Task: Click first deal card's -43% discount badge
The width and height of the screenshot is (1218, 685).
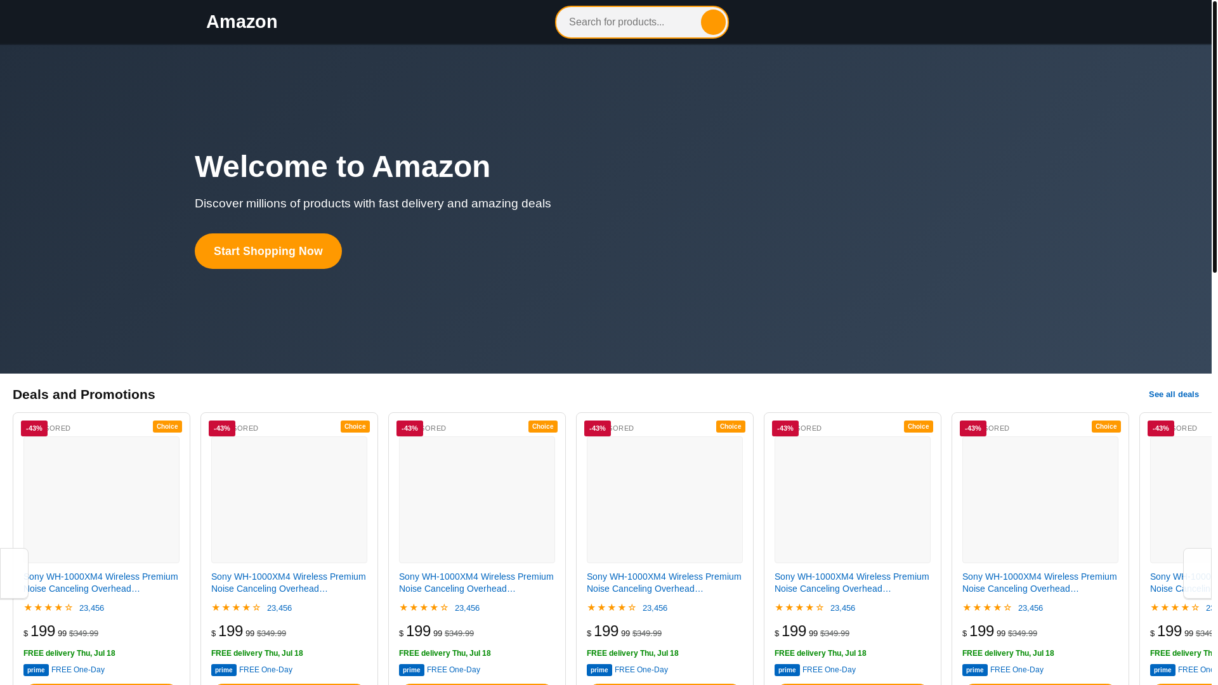Action: 34,429
